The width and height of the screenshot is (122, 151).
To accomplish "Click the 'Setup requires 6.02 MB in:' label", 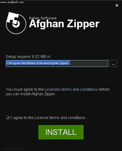I will point(28,57).
